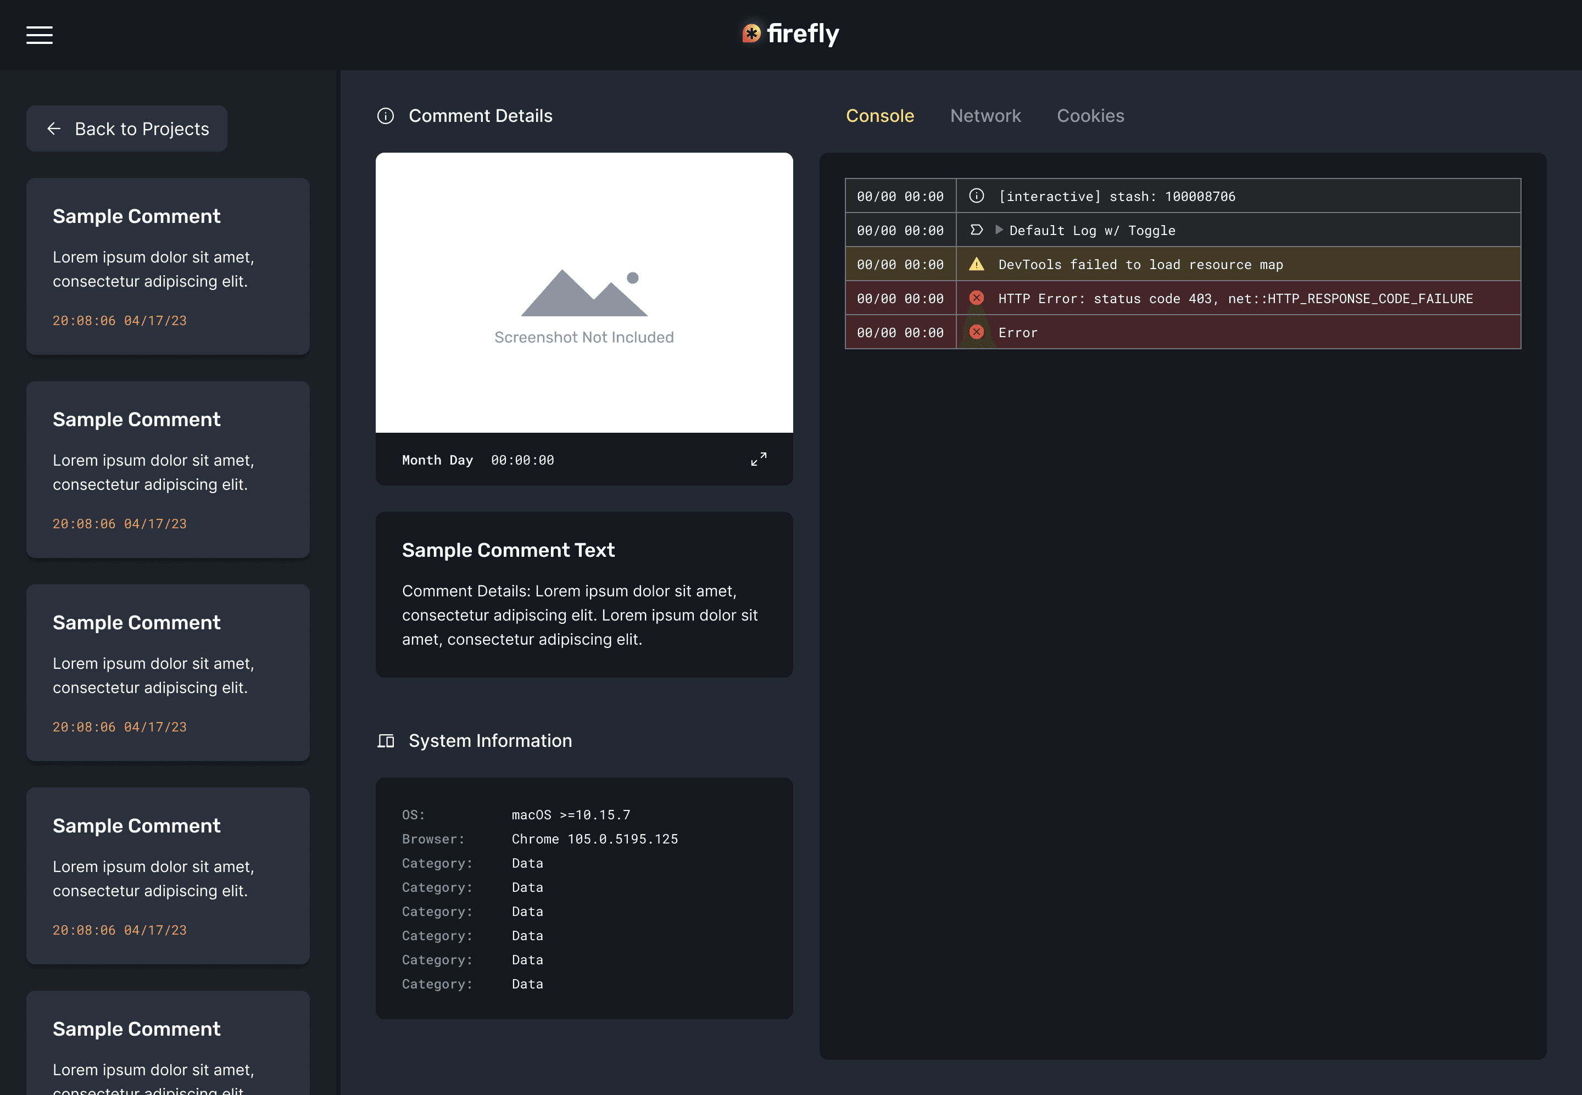Click 'macOS >=10.15.7' OS value
Image resolution: width=1582 pixels, height=1095 pixels.
coord(571,815)
